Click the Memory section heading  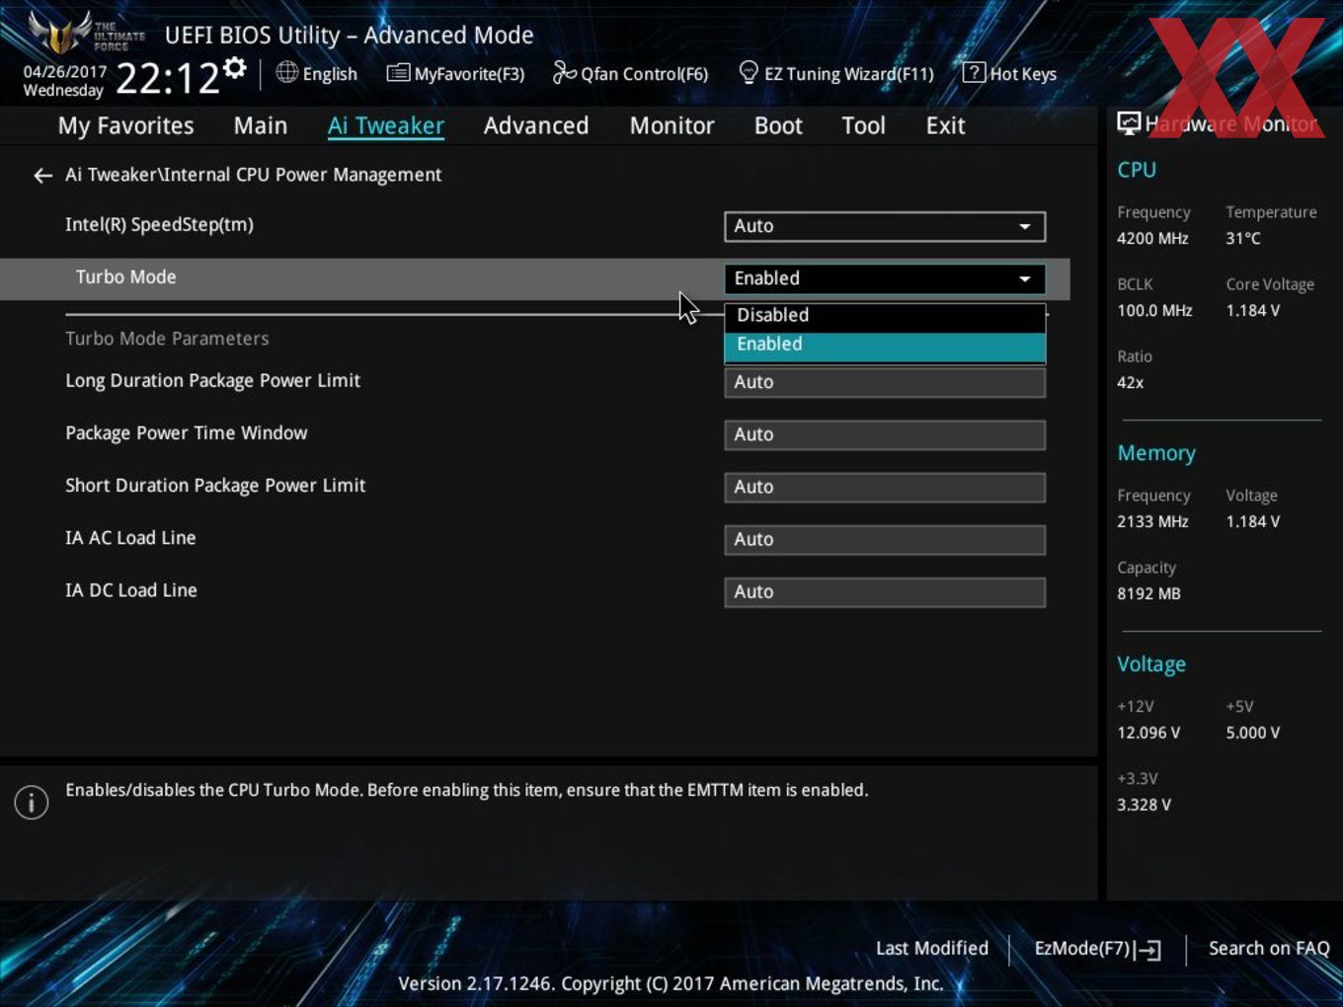[x=1156, y=453]
